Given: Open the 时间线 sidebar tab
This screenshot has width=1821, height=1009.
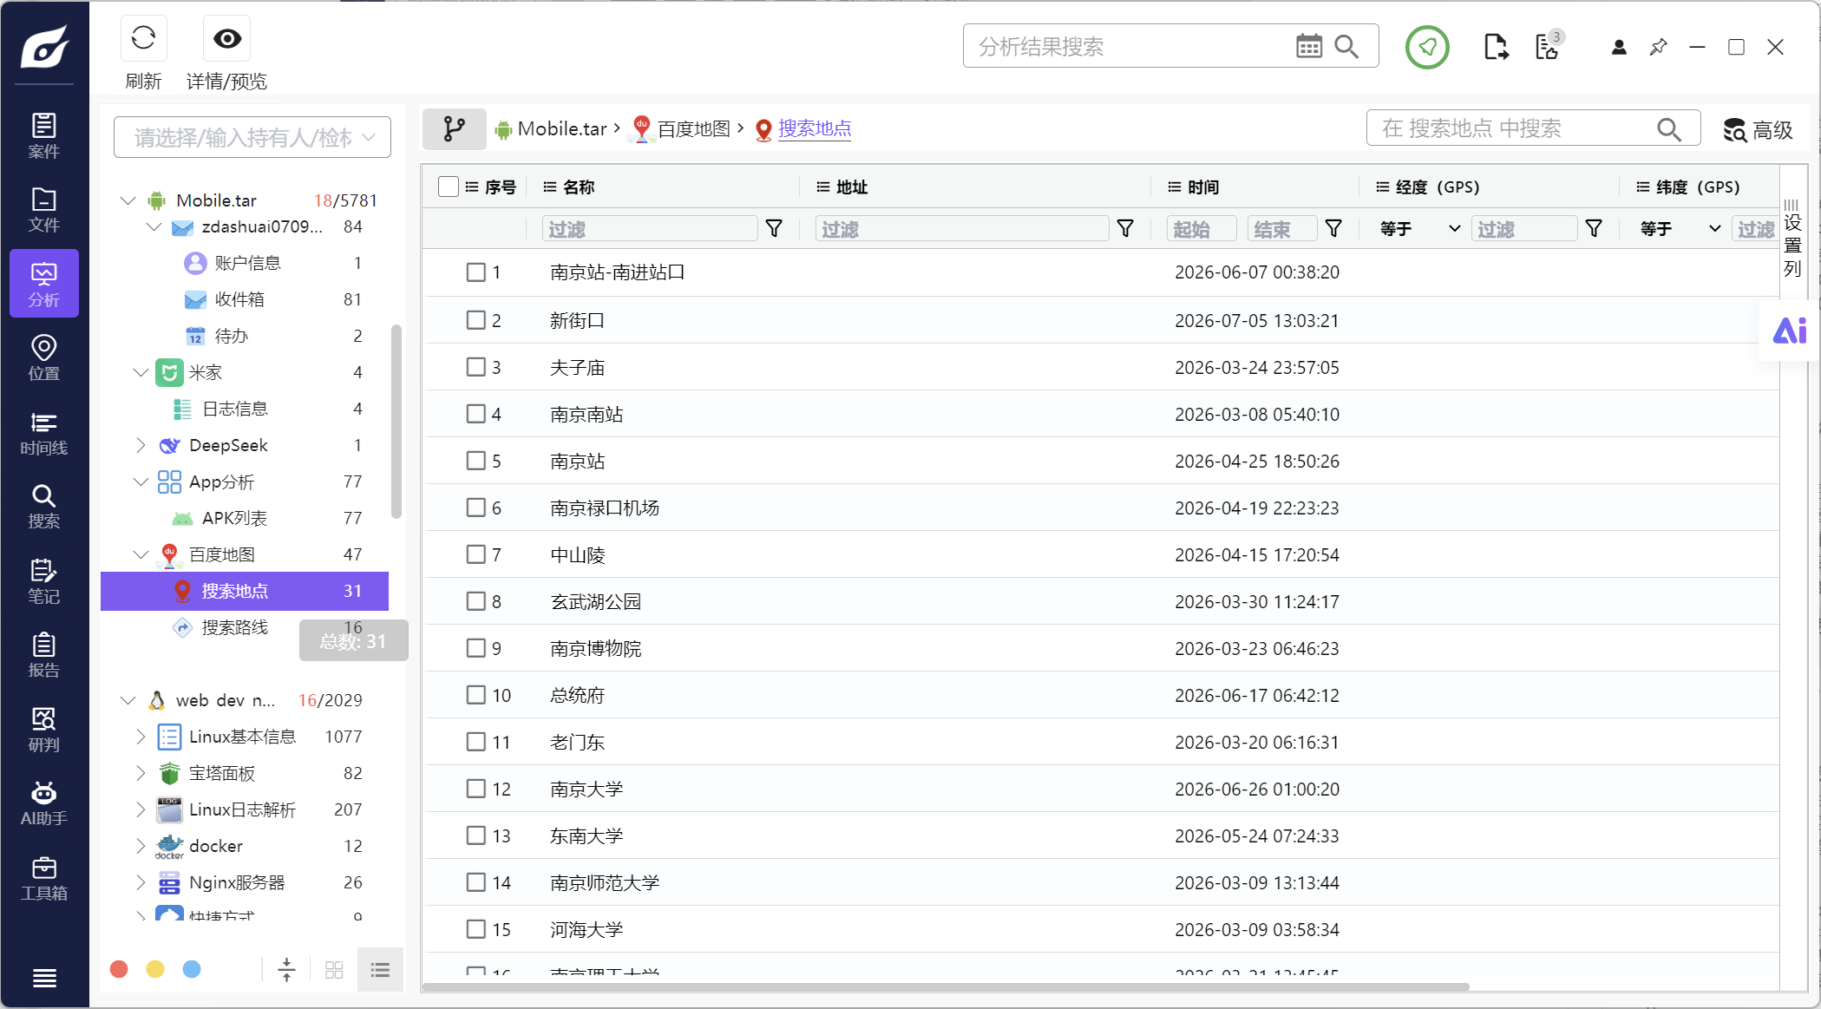Looking at the screenshot, I should [44, 432].
